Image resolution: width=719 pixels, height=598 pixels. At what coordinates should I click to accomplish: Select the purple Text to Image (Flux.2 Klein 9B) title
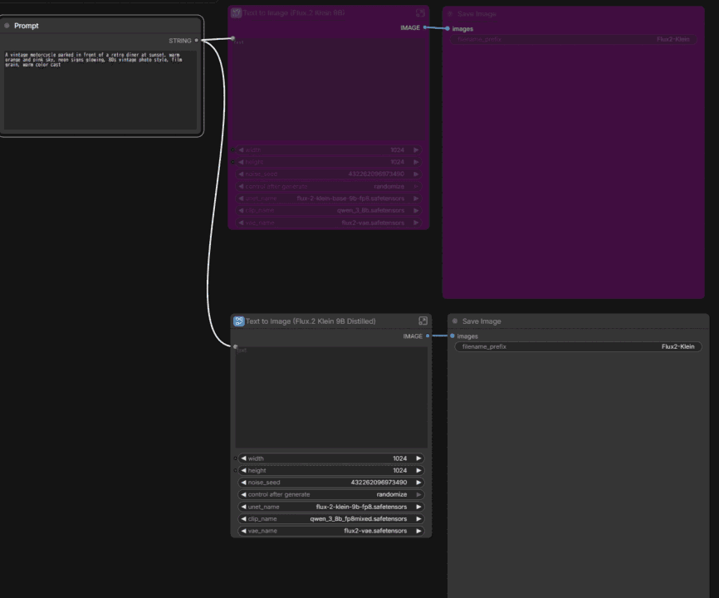pos(294,12)
